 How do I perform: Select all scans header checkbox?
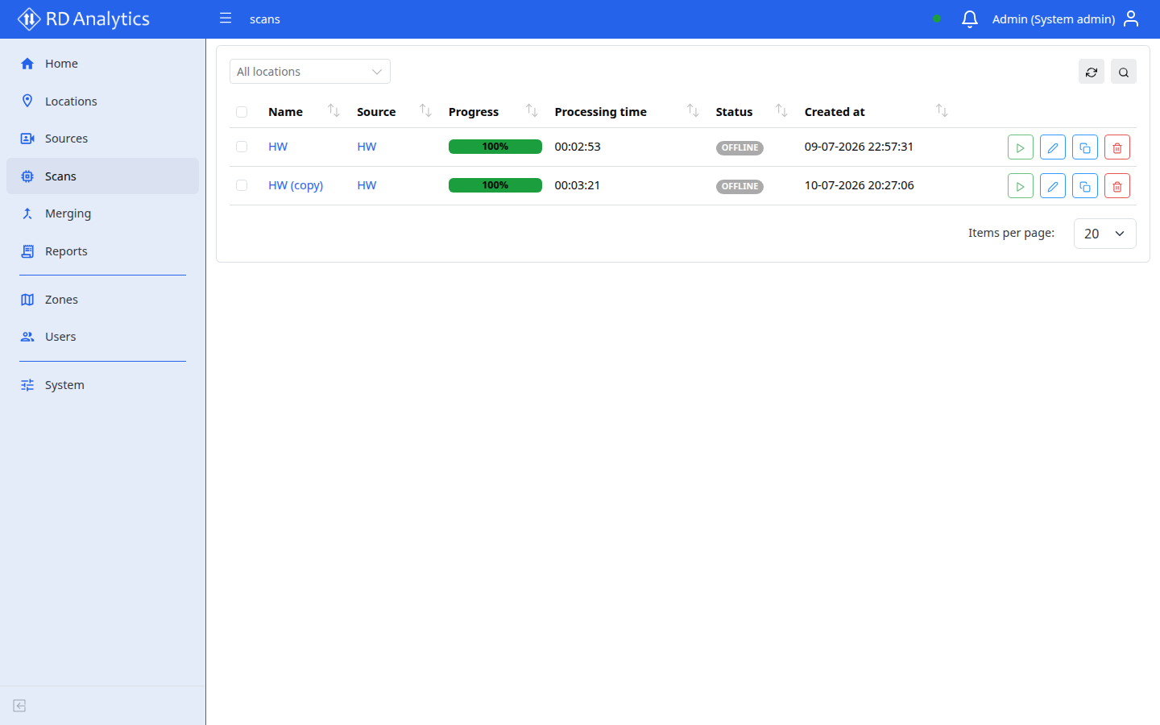pos(242,112)
